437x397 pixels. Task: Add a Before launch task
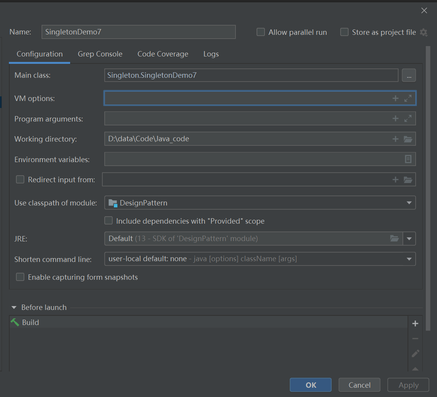(x=415, y=323)
